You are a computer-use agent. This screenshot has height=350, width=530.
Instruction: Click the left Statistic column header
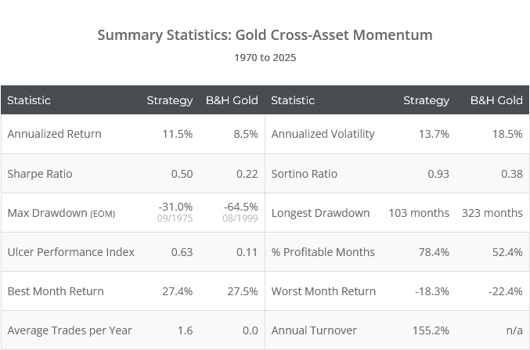click(29, 100)
